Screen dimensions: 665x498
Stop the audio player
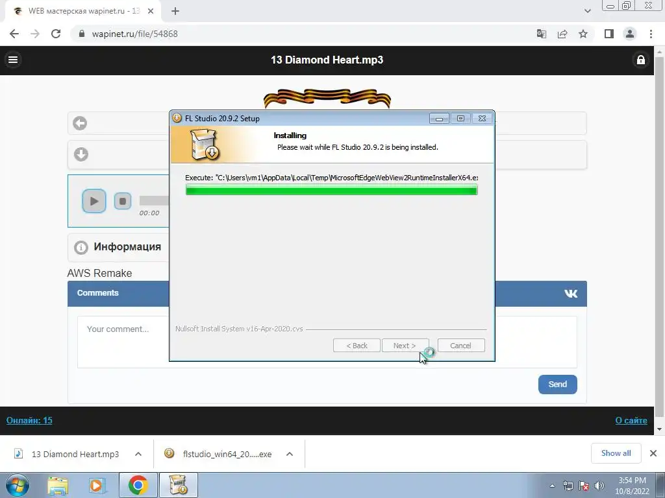pyautogui.click(x=123, y=201)
